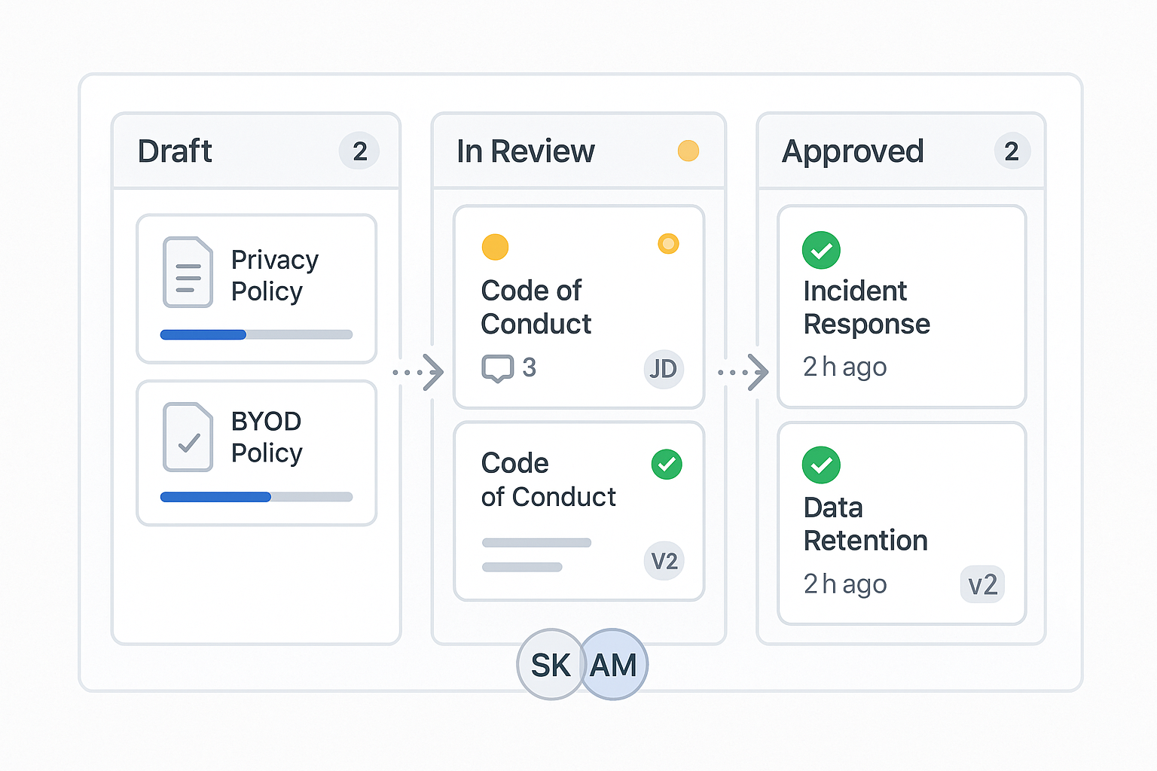This screenshot has height=771, width=1157.
Task: Select the In Review column header
Action: [x=526, y=151]
